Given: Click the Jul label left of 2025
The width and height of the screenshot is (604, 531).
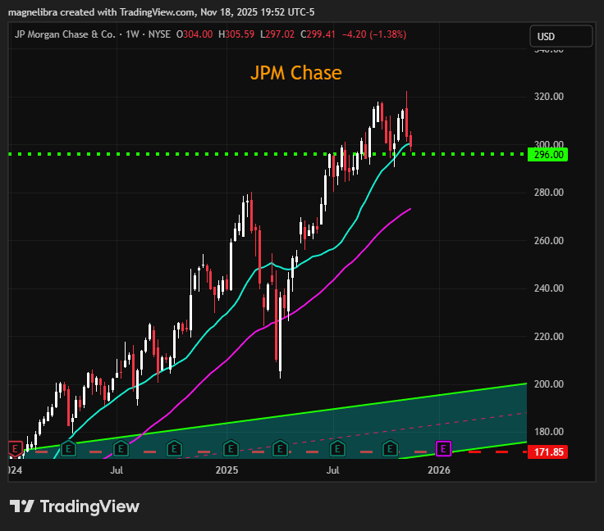Looking at the screenshot, I should (x=117, y=470).
